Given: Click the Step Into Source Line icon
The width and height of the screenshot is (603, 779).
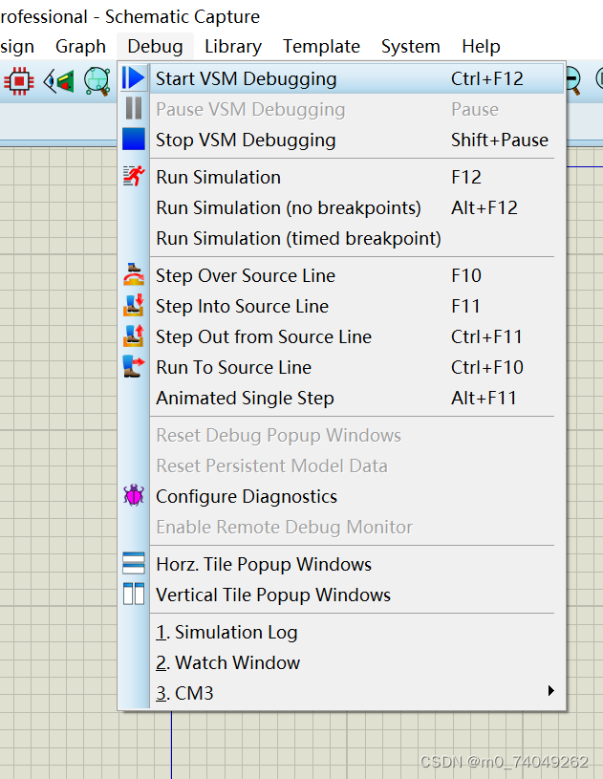Looking at the screenshot, I should [133, 306].
